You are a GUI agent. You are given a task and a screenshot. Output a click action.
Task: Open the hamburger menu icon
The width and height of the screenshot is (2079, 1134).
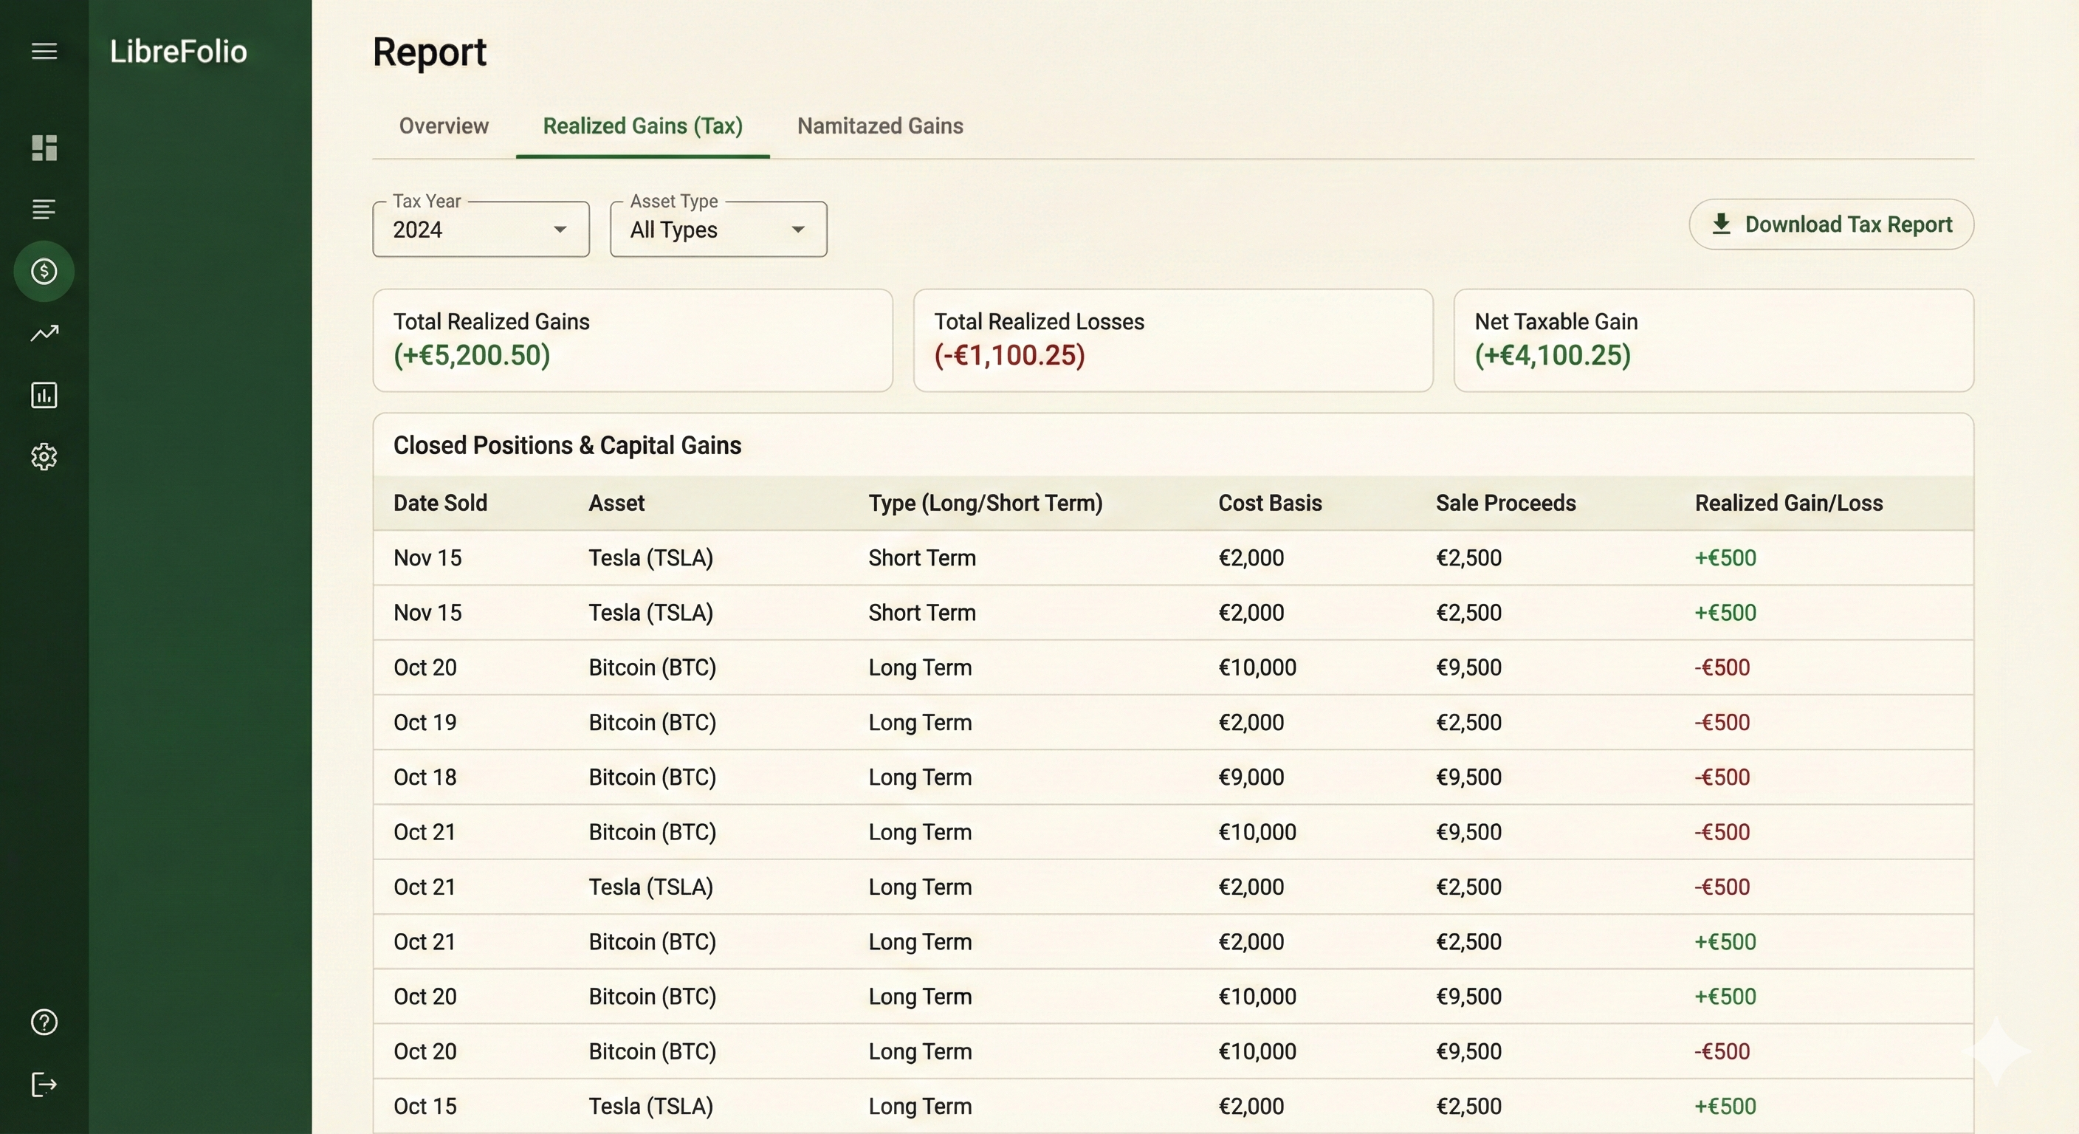pos(44,52)
